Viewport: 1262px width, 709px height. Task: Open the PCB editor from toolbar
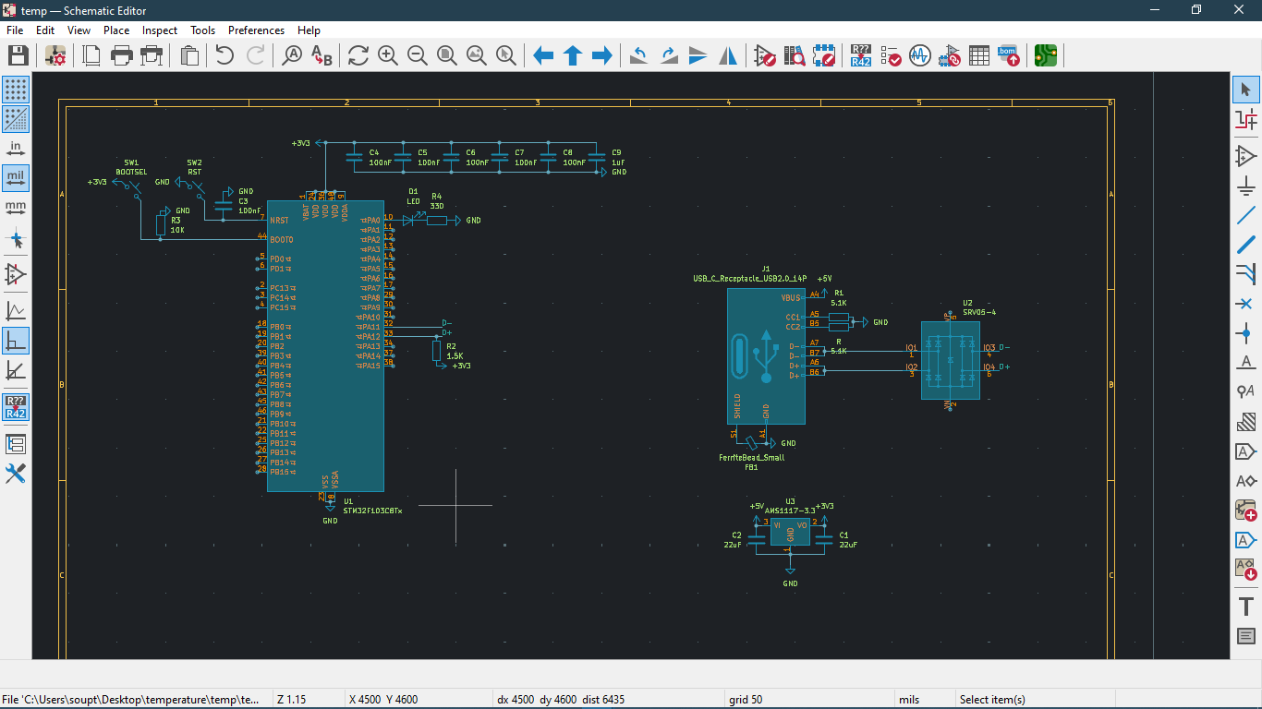point(1046,56)
